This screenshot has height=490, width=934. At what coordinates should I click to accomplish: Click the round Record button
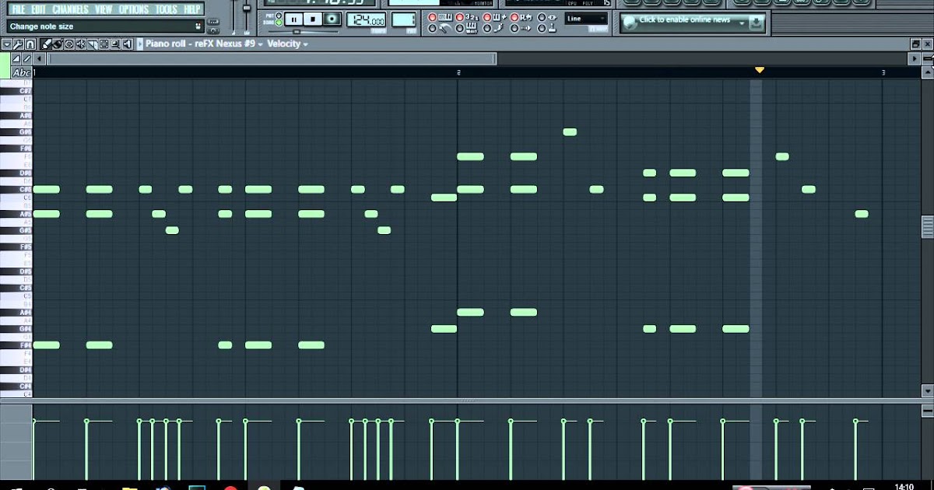pos(332,19)
